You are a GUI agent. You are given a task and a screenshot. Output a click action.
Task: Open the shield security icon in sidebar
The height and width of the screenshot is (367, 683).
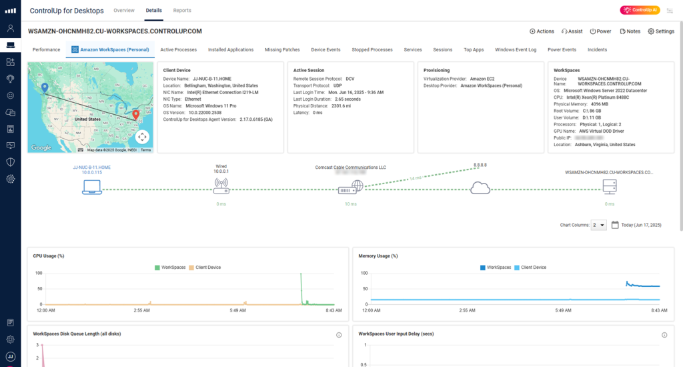(x=11, y=162)
